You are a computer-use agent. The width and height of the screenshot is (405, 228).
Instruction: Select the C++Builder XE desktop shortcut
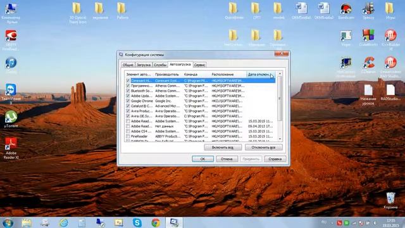pyautogui.click(x=390, y=39)
